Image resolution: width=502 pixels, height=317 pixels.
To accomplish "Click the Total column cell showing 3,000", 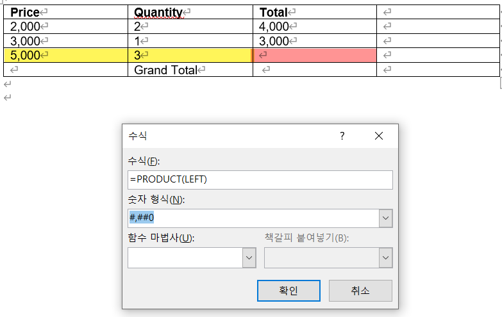I will pos(315,40).
